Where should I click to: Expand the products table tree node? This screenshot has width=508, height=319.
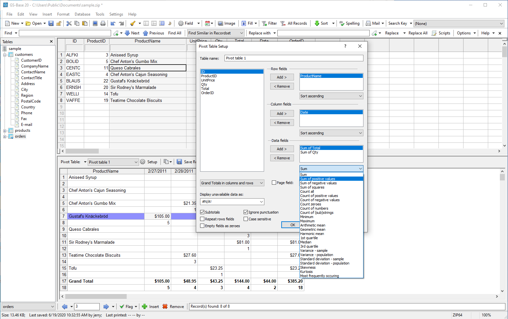click(5, 131)
